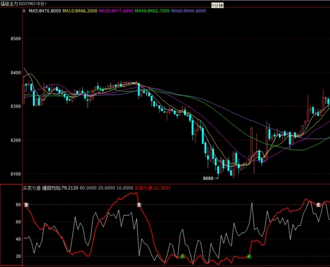The width and height of the screenshot is (330, 267).
Task: Select the MA5:8470.8000 legend entry
Action: click(45, 11)
